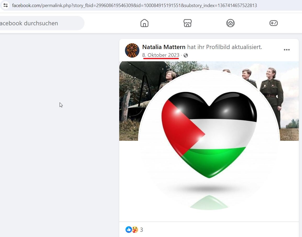The width and height of the screenshot is (302, 237).
Task: Click the URL in the address bar
Action: point(134,5)
